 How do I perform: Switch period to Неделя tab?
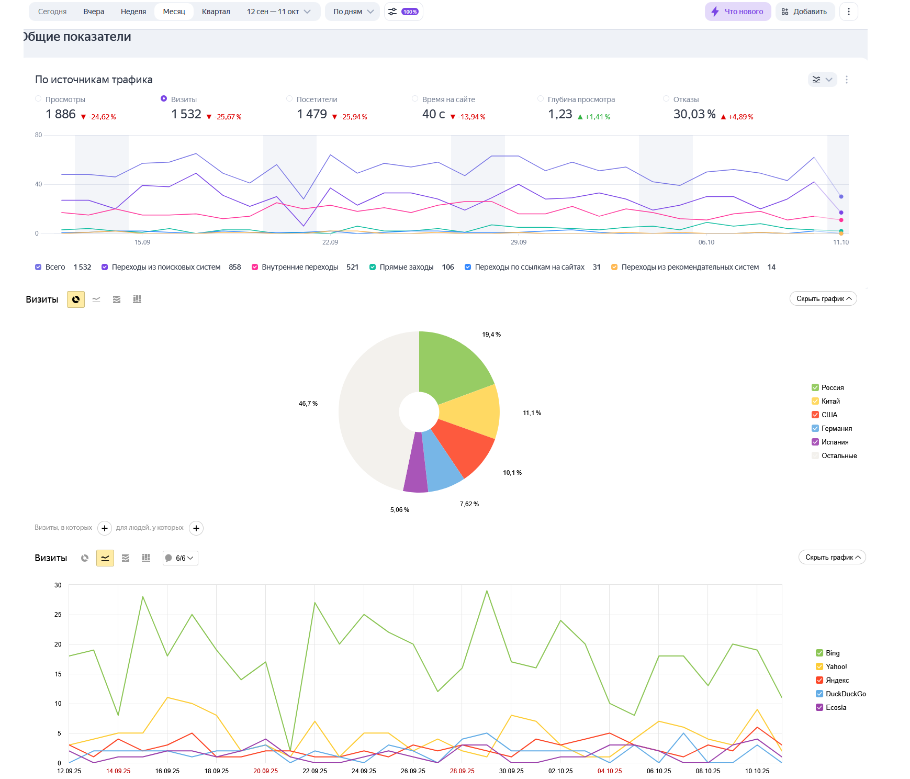[133, 12]
